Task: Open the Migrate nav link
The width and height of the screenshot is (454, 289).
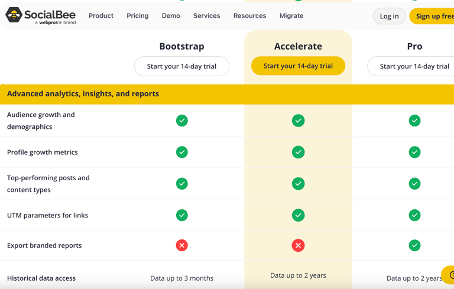Action: [x=291, y=16]
